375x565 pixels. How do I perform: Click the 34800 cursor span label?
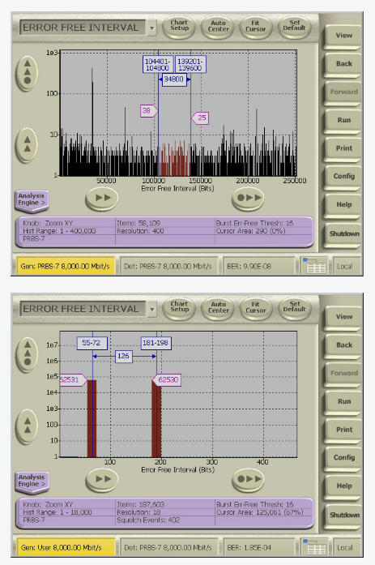pos(174,79)
